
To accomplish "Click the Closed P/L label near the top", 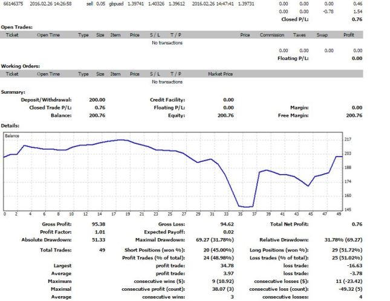I will (293, 19).
